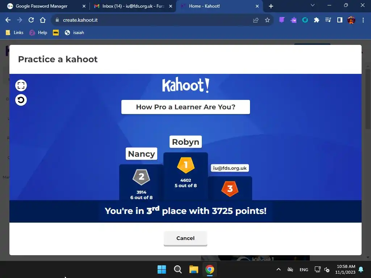This screenshot has width=371, height=278.
Task: Open File Explorer from taskbar
Action: click(194, 269)
